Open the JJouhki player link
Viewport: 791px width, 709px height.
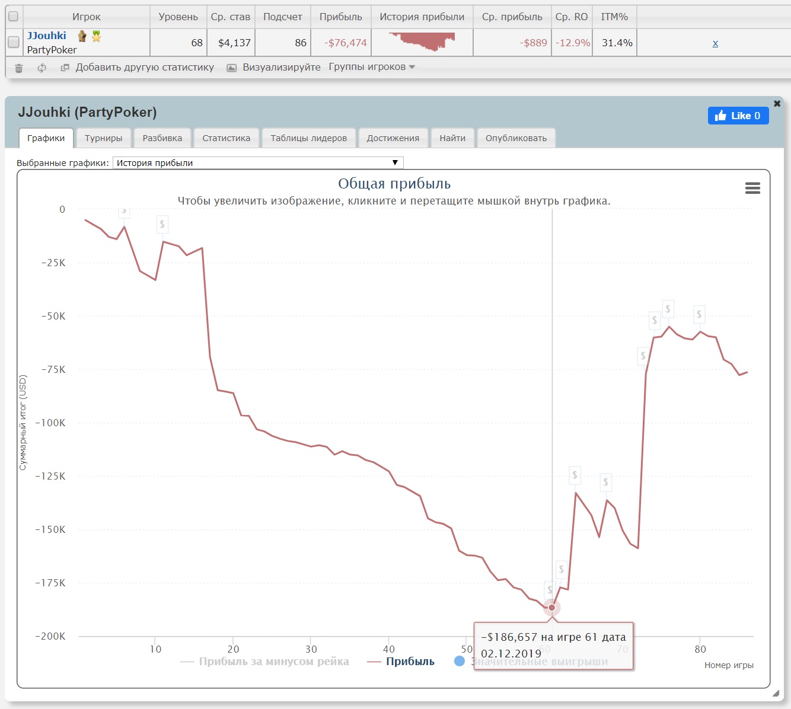tap(46, 36)
